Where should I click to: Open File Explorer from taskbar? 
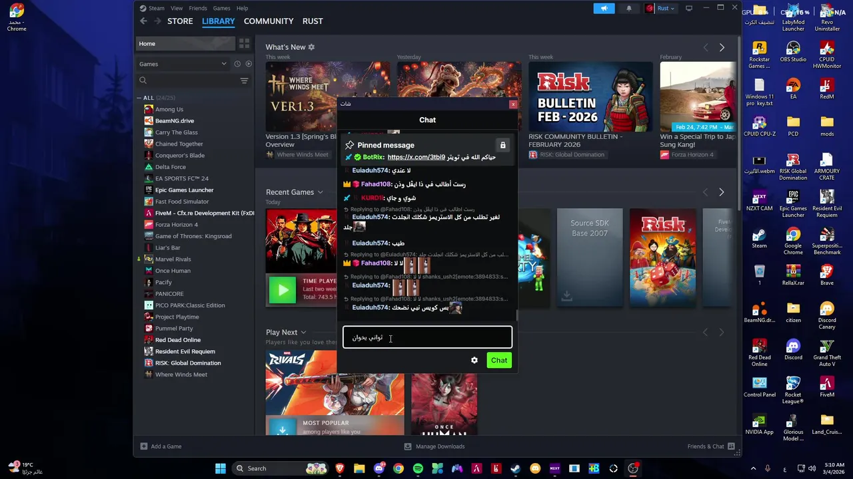pyautogui.click(x=359, y=468)
